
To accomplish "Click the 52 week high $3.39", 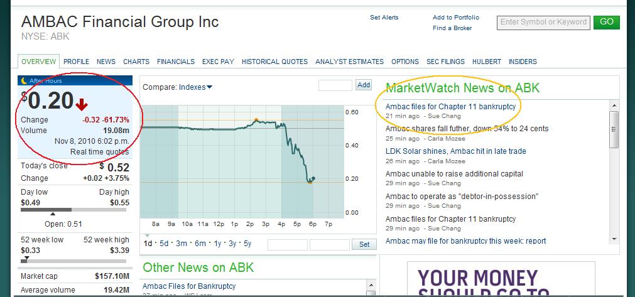I will pos(120,251).
